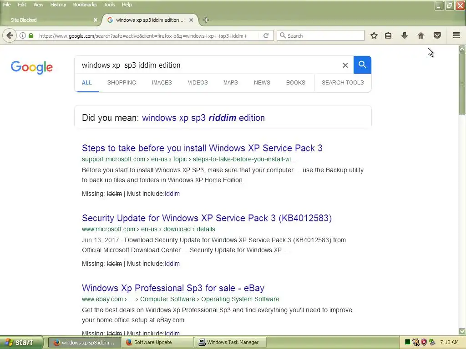This screenshot has width=466, height=349.
Task: Open the File menu
Action: click(x=7, y=5)
